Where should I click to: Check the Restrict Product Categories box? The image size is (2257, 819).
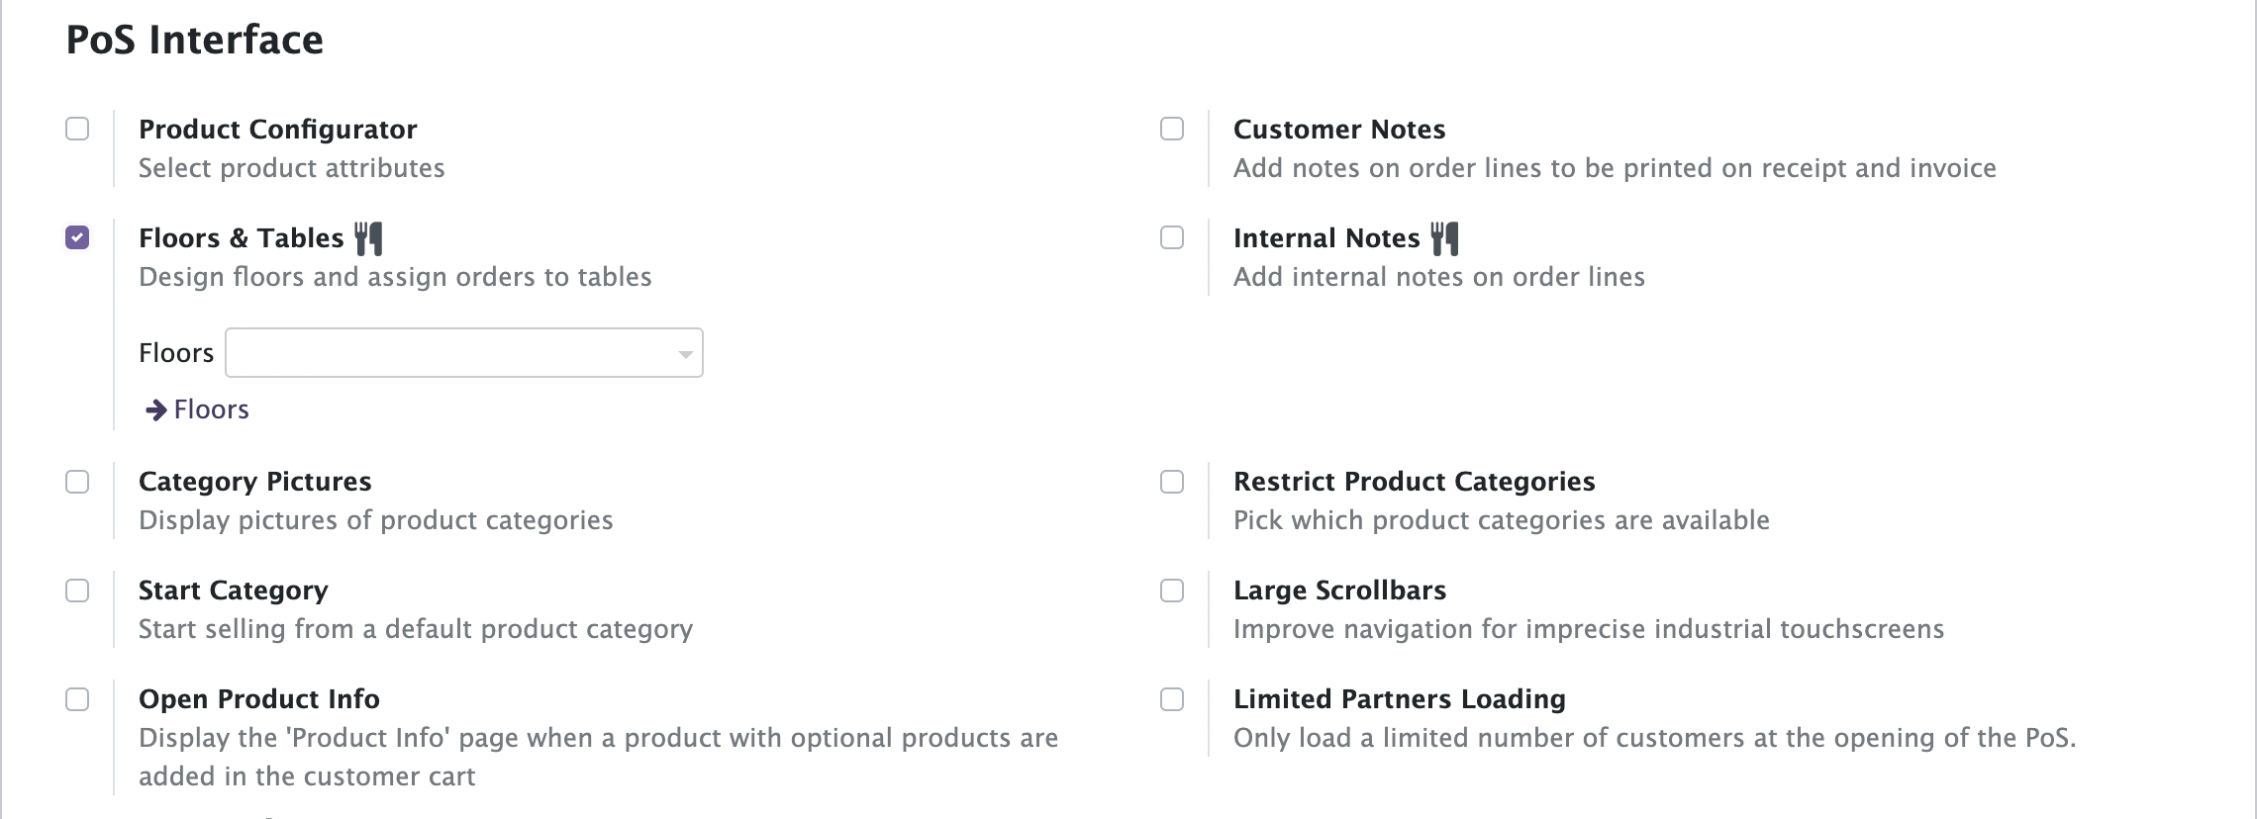[1172, 482]
